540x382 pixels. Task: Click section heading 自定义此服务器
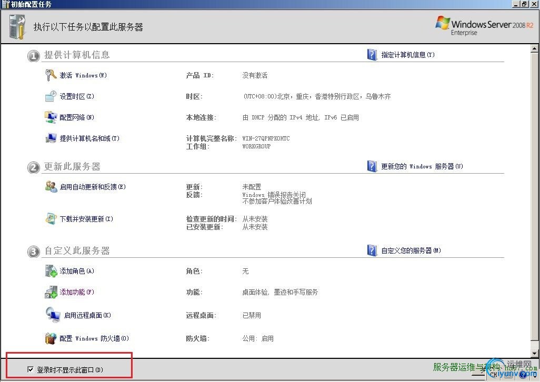coord(77,250)
